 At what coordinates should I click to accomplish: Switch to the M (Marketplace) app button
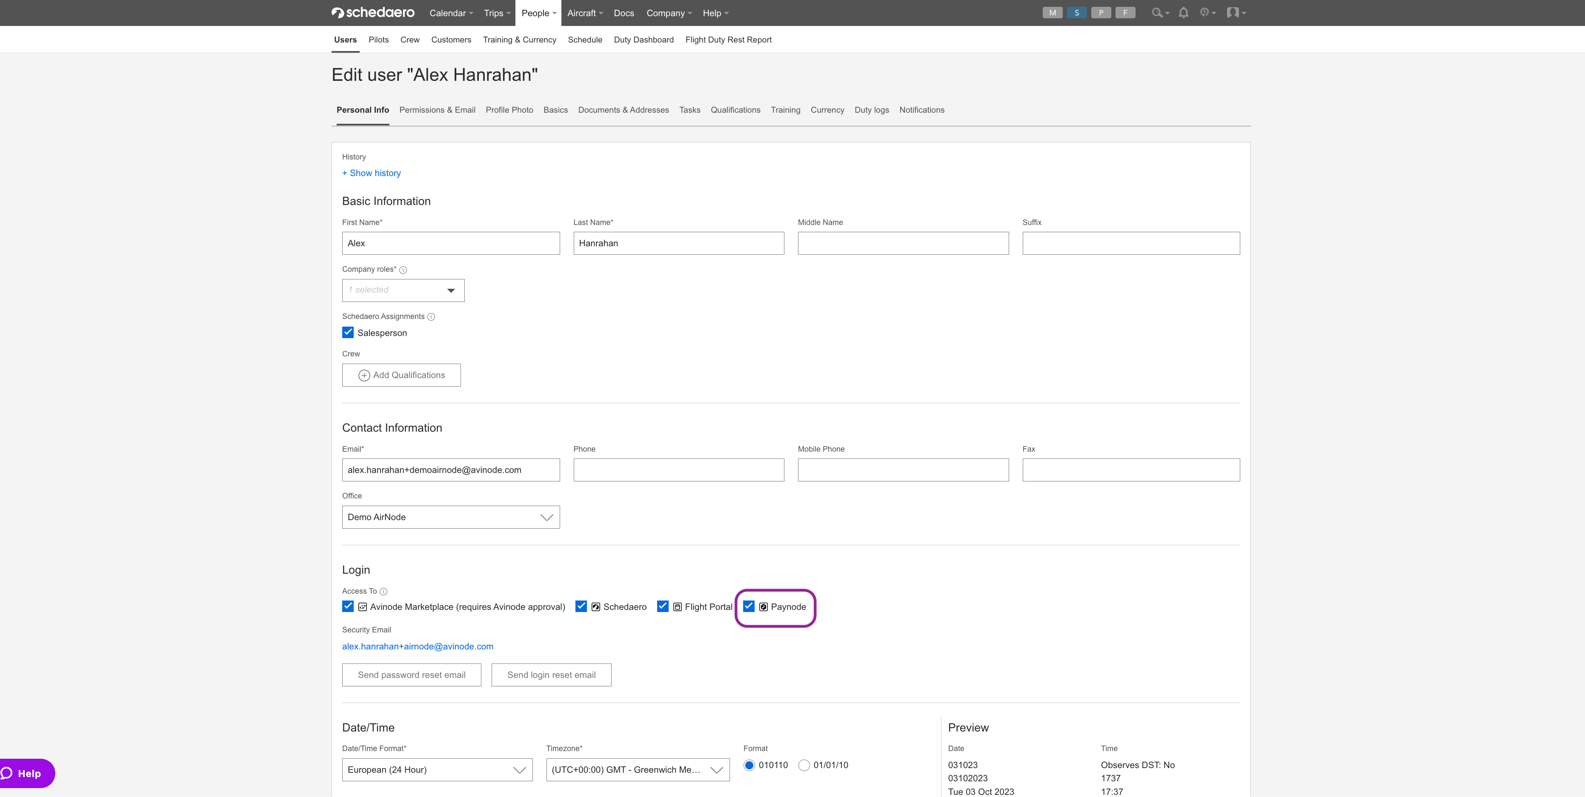point(1052,13)
